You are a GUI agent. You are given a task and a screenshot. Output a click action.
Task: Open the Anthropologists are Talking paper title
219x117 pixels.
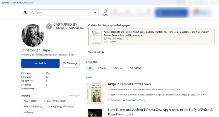tap(156, 34)
